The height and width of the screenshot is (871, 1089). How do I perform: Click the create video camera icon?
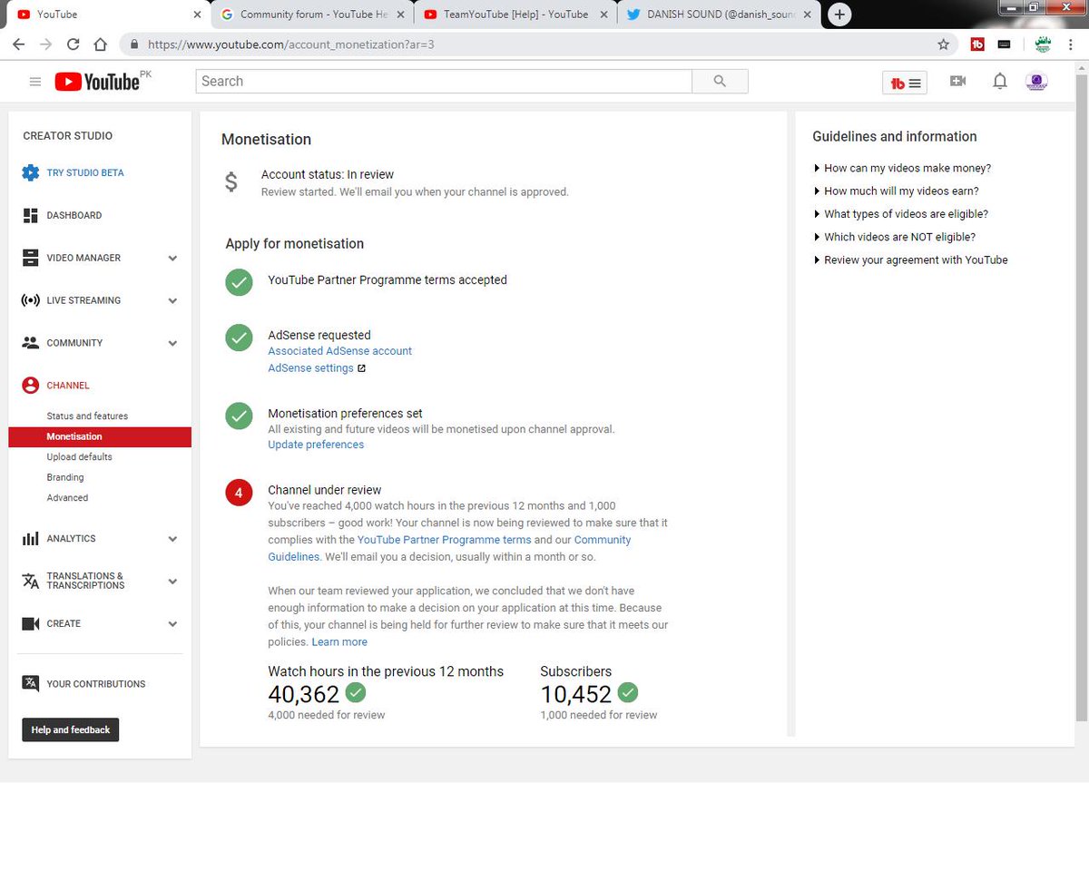pos(957,81)
